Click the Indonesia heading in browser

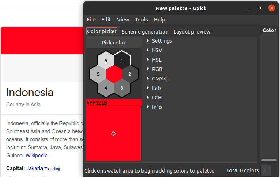30,93
